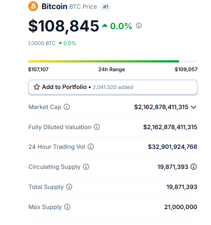211x225 pixels.
Task: Click the small green 0.0% under price
Action: 70,43
